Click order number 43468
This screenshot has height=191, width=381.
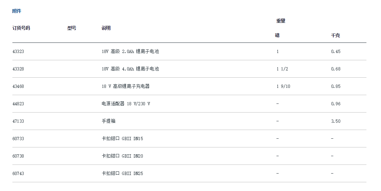(18, 86)
